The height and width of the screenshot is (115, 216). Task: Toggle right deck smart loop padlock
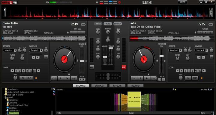coord(202,78)
